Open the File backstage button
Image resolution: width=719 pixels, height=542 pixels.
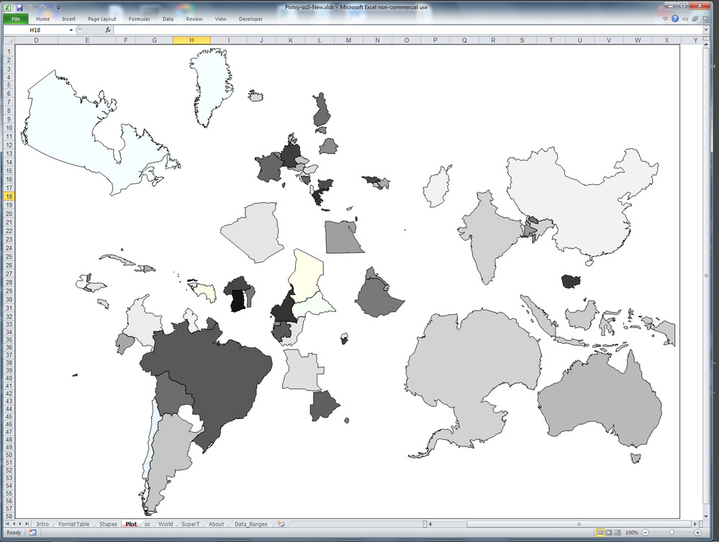(x=15, y=19)
